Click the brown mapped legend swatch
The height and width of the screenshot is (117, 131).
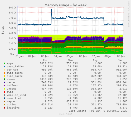(x=4, y=101)
